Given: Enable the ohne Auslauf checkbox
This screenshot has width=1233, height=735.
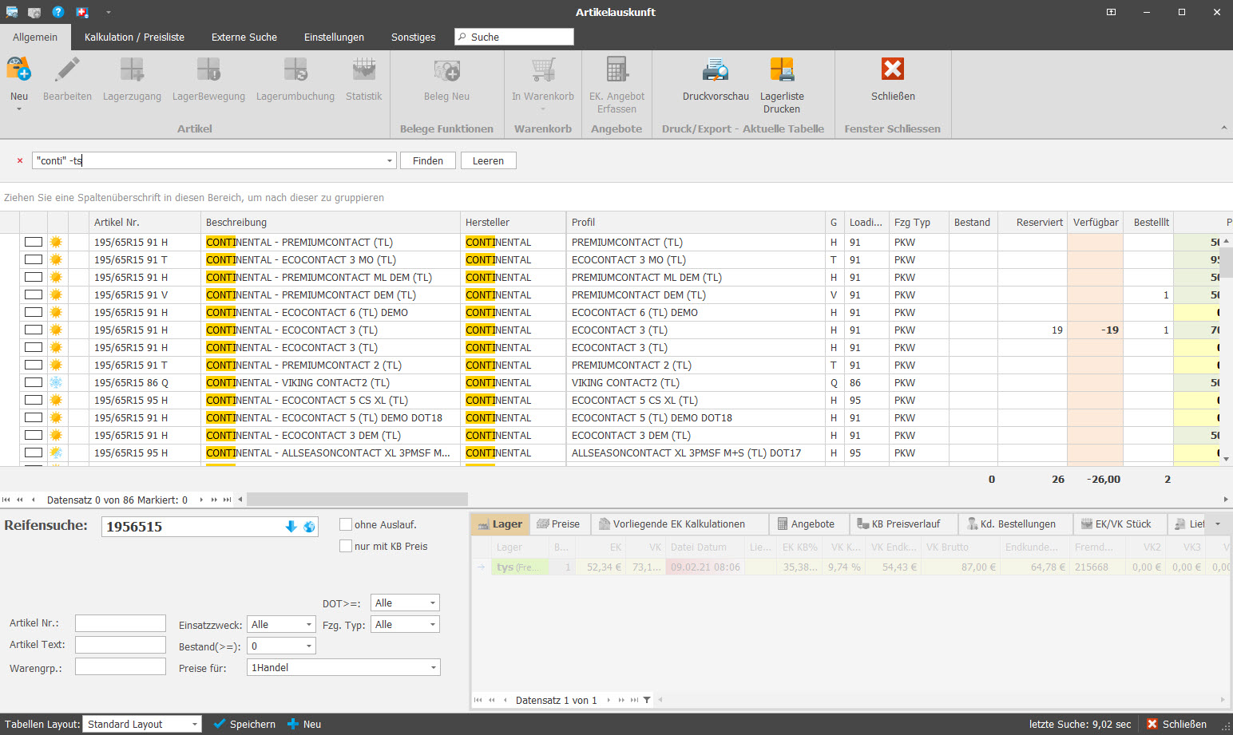Looking at the screenshot, I should (346, 524).
